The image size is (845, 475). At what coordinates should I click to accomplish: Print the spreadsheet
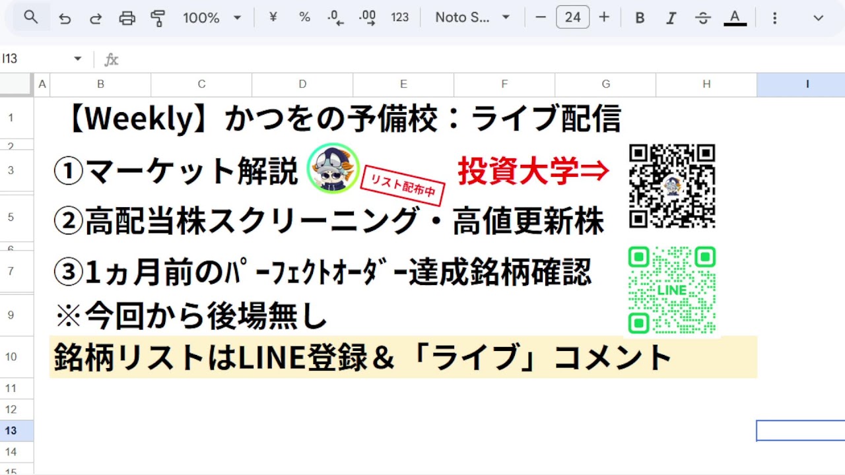click(x=127, y=18)
